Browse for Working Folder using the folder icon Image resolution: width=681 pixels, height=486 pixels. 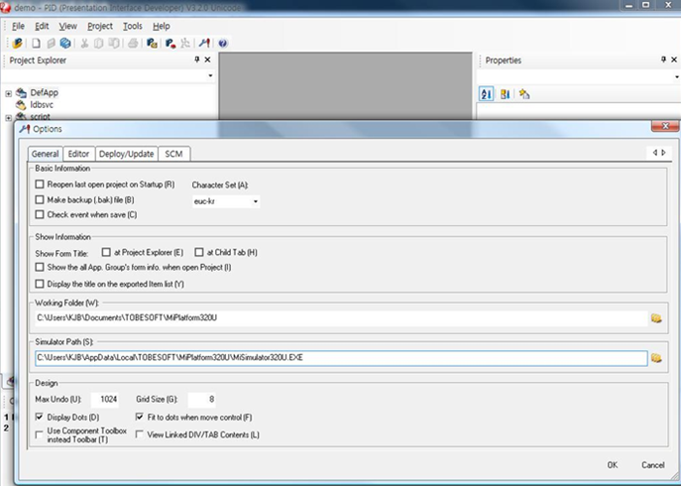[656, 318]
